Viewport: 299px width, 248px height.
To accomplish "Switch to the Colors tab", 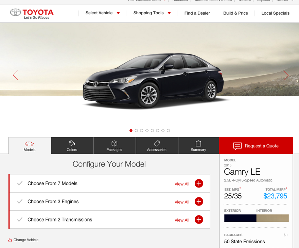I will (x=72, y=146).
